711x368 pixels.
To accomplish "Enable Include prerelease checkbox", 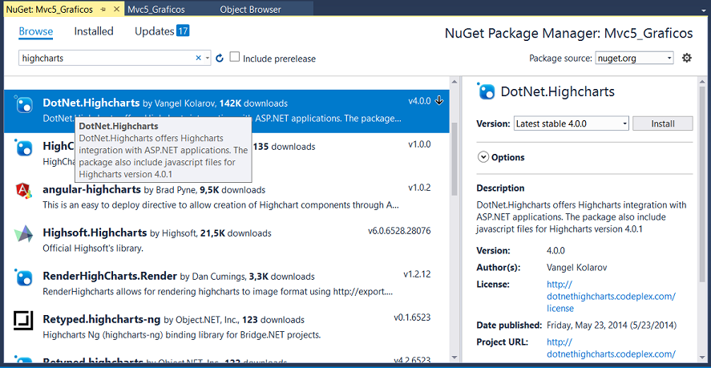I will 234,57.
